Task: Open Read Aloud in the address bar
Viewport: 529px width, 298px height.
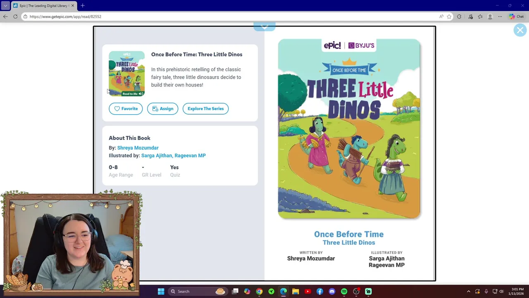Action: 441,17
